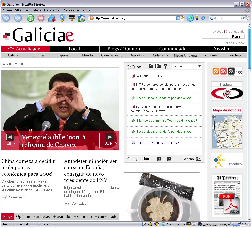Open the Ciencia/Tecno subsection
The height and width of the screenshot is (228, 252).
pyautogui.click(x=112, y=55)
